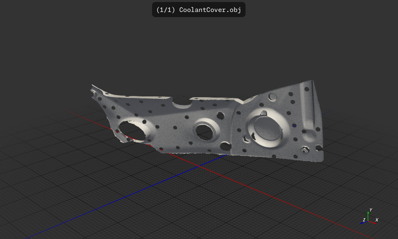The image size is (398, 239).
Task: Click the half-round cutout on model's bottom edge
Action: [x=226, y=146]
